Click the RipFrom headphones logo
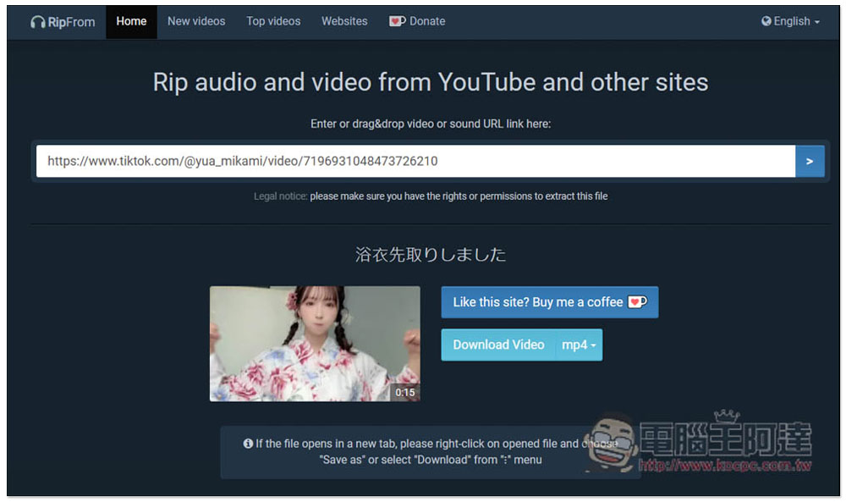 [x=63, y=22]
